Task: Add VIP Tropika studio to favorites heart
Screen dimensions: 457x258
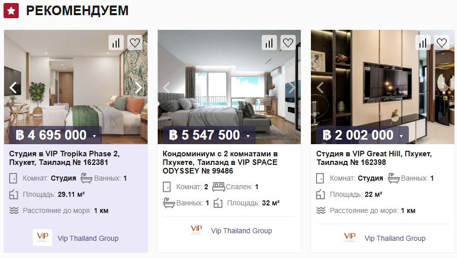Action: pos(134,42)
